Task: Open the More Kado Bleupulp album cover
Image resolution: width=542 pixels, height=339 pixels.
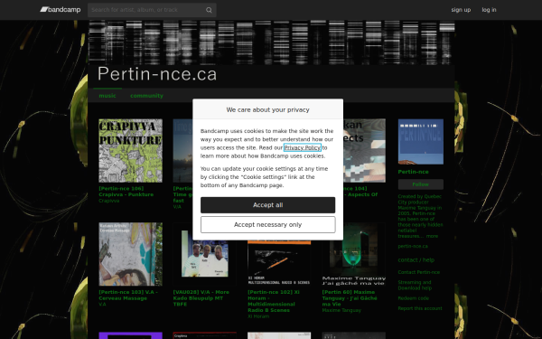Action: click(x=205, y=254)
